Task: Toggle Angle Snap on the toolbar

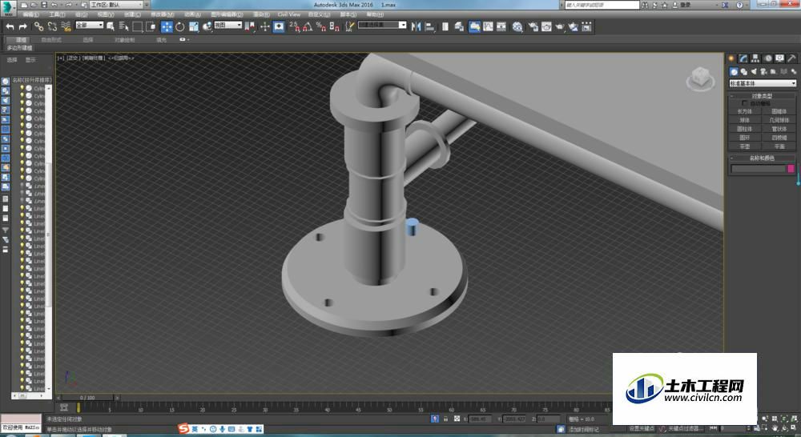Action: pos(308,26)
